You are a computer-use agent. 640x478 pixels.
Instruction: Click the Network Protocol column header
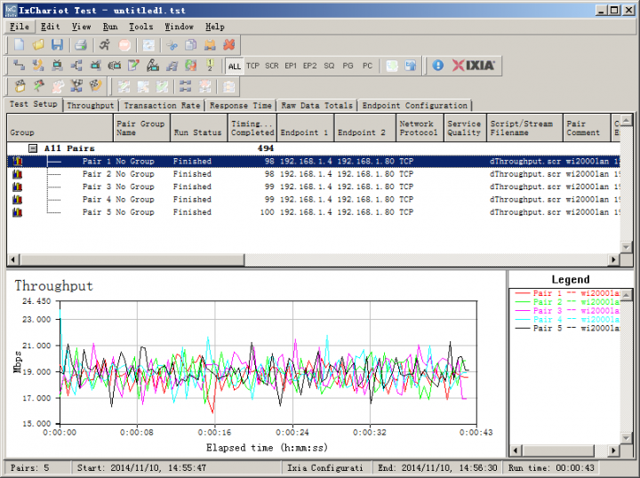420,128
